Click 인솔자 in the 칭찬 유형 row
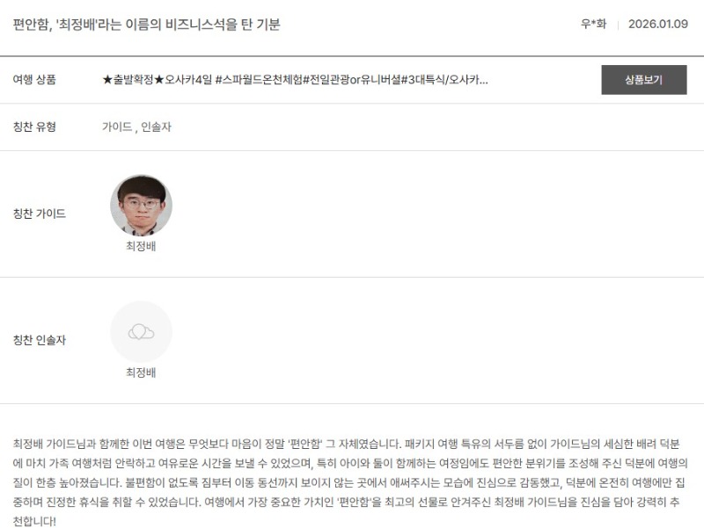This screenshot has height=528, width=704. point(156,127)
